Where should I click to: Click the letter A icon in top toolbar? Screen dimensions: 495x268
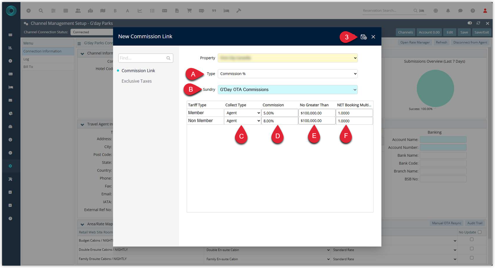(127, 10)
